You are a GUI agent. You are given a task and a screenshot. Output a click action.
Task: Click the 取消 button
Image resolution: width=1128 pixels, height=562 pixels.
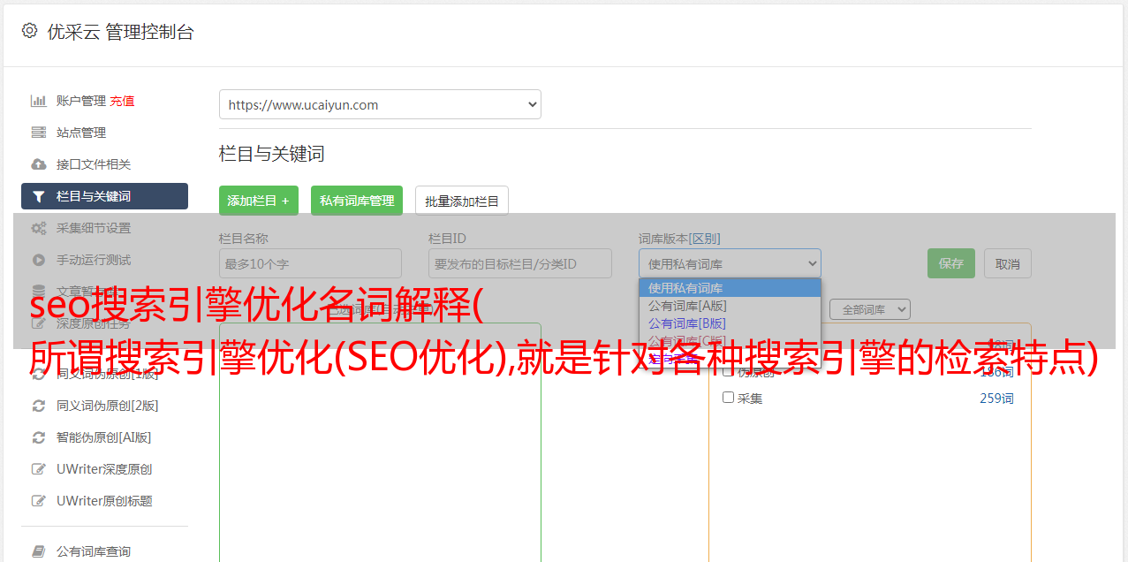pos(1008,263)
